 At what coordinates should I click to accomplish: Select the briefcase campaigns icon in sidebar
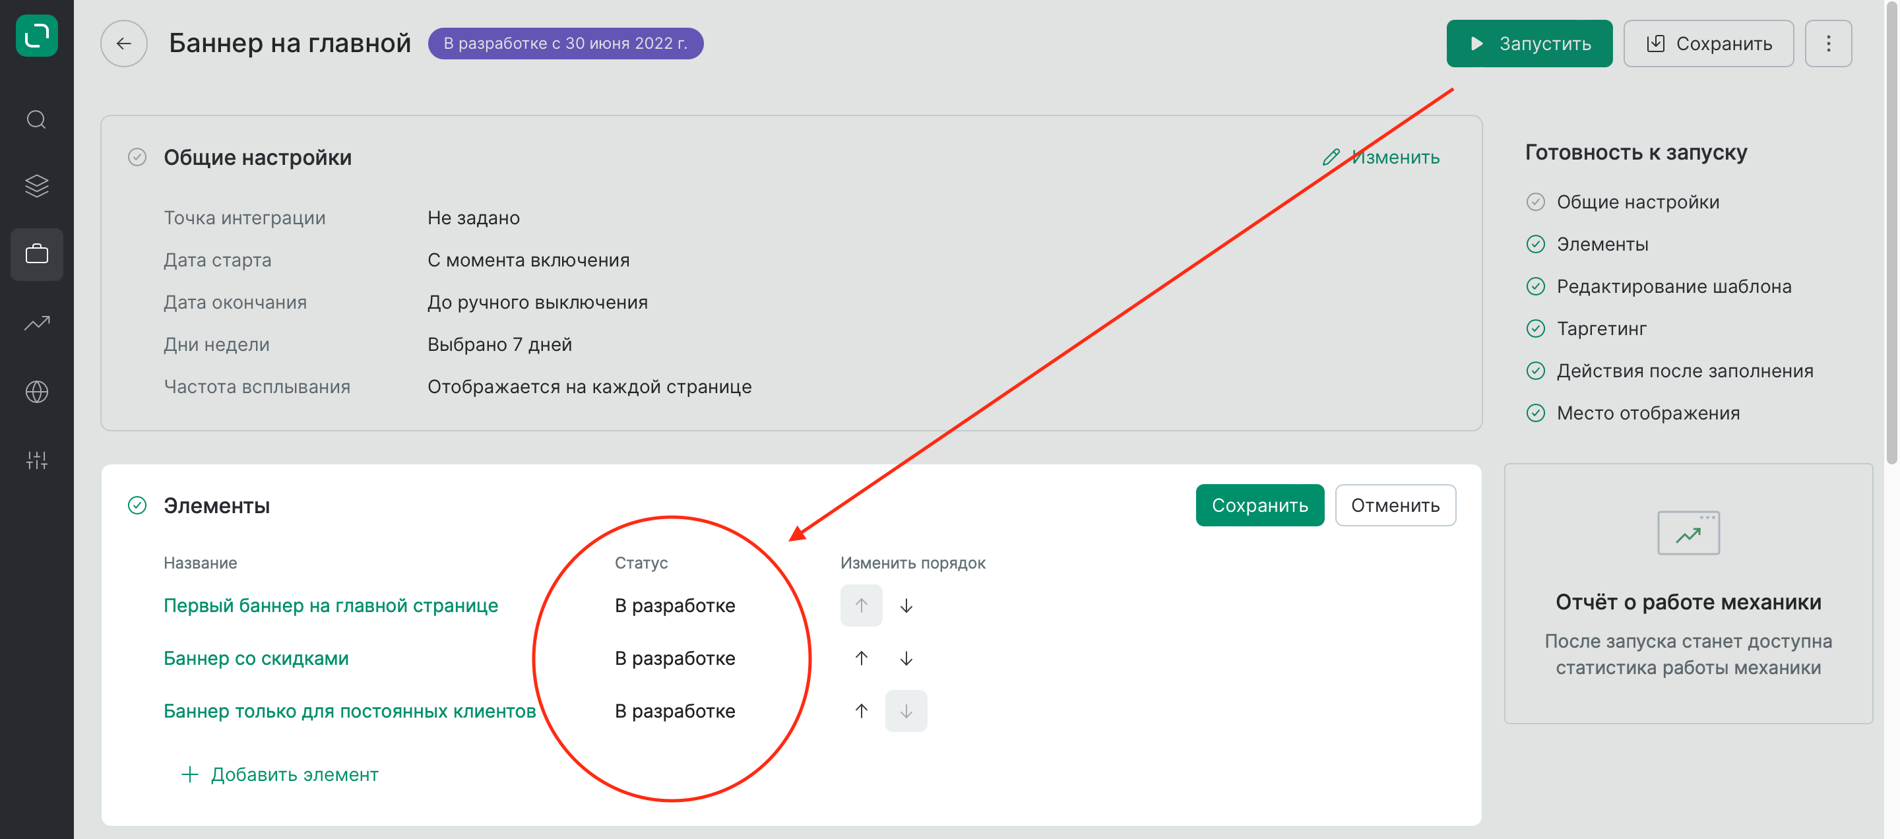pyautogui.click(x=37, y=255)
